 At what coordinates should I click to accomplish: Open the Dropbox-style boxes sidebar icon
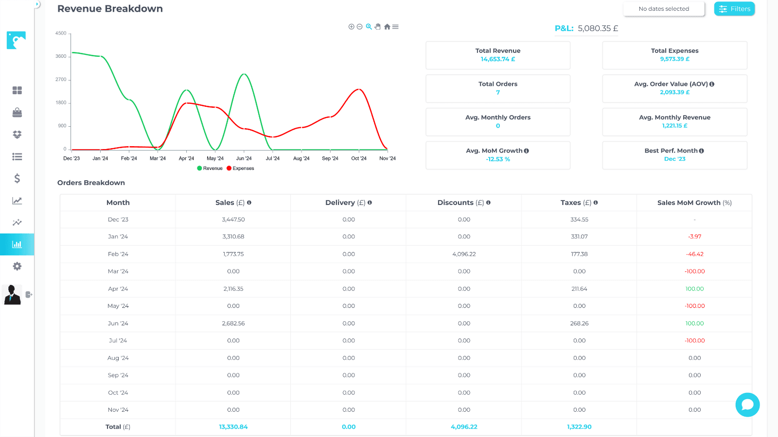[x=17, y=134]
